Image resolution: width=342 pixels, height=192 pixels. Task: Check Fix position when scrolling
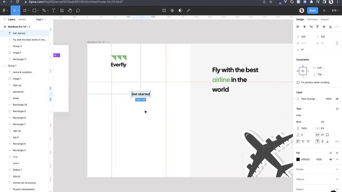coord(298,83)
